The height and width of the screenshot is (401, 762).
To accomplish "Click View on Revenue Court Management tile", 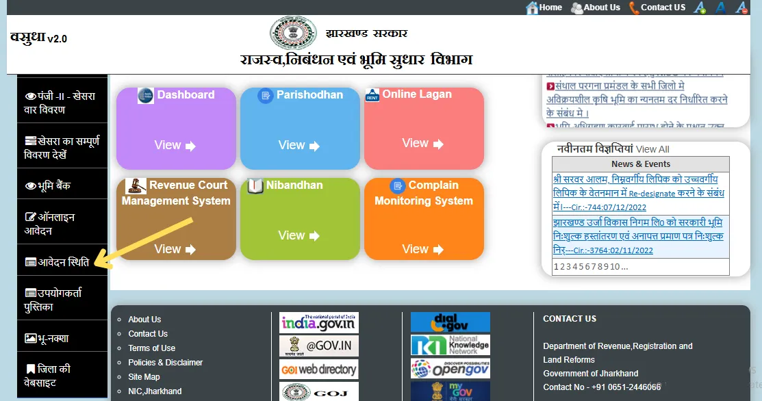I will [x=175, y=249].
